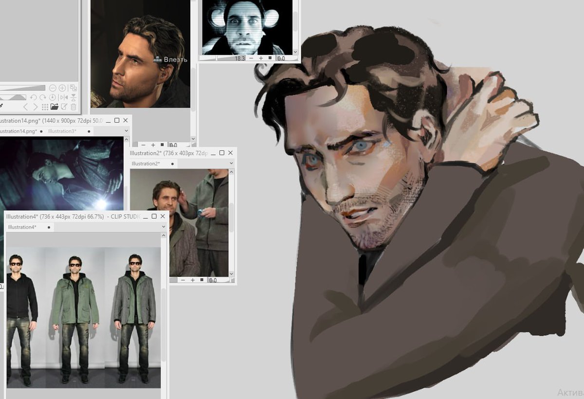This screenshot has height=399, width=584.
Task: Click the fit-to-view icon in Sub View
Action: (73, 88)
